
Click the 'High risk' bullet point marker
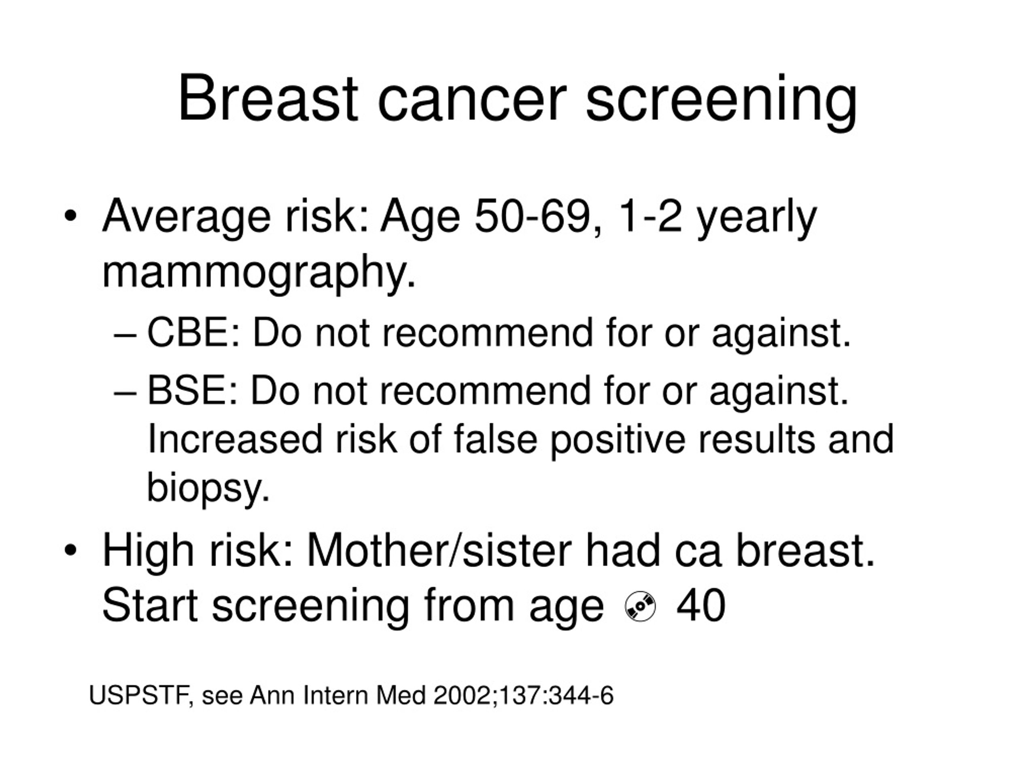[70, 550]
